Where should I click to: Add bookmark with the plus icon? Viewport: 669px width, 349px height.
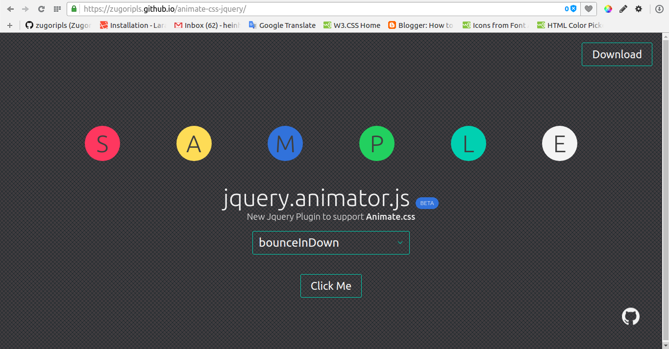click(x=9, y=25)
